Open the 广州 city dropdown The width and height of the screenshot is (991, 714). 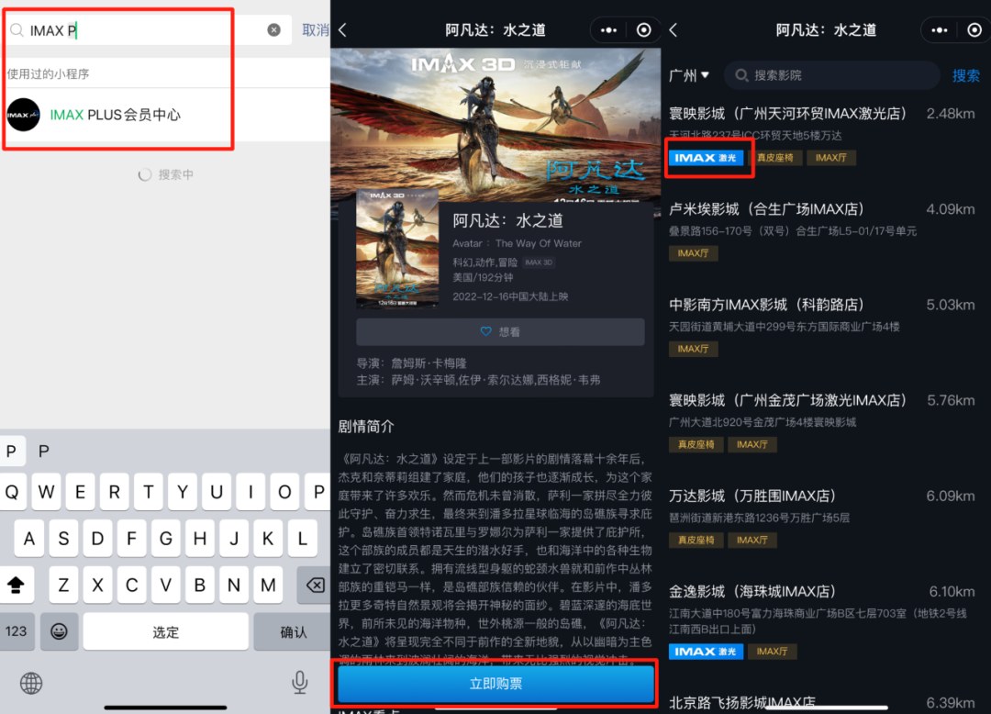click(x=689, y=75)
